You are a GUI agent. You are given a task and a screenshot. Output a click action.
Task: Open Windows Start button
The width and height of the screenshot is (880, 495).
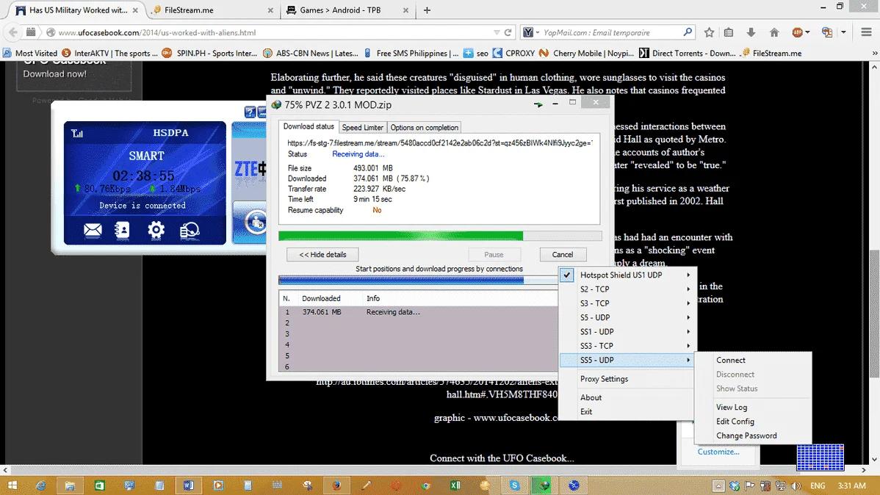12,485
